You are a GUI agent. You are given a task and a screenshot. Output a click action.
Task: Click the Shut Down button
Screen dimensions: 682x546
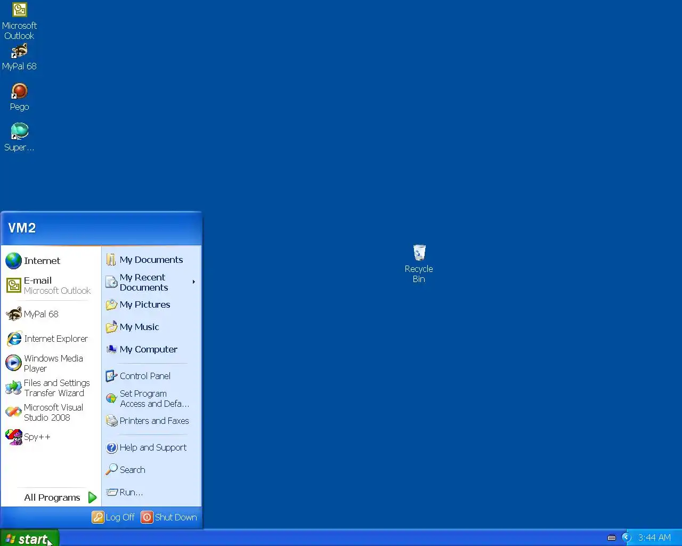click(169, 517)
